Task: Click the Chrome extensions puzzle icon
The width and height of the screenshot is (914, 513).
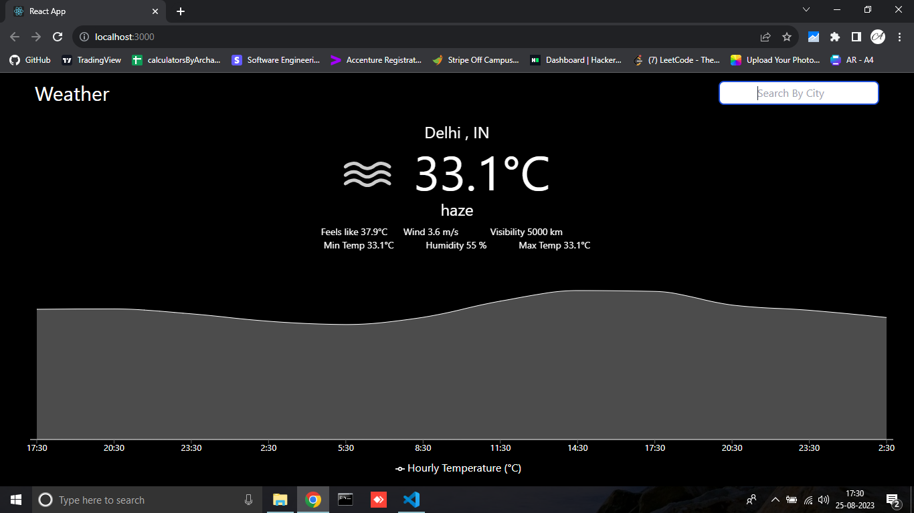Action: (834, 37)
